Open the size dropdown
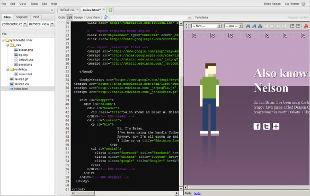 click(x=234, y=26)
